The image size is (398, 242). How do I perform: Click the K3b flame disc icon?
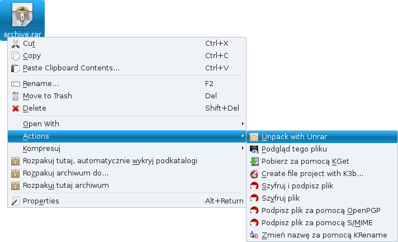click(254, 174)
